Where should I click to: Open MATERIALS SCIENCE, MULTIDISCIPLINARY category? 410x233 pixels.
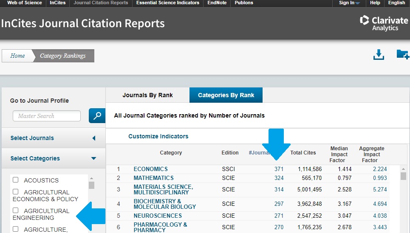[164, 189]
